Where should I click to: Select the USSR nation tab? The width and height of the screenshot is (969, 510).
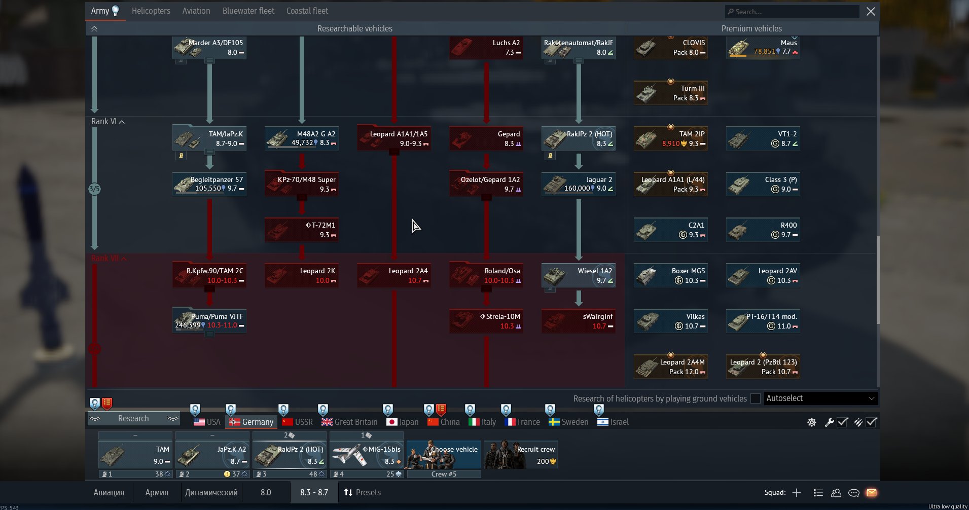pyautogui.click(x=298, y=422)
